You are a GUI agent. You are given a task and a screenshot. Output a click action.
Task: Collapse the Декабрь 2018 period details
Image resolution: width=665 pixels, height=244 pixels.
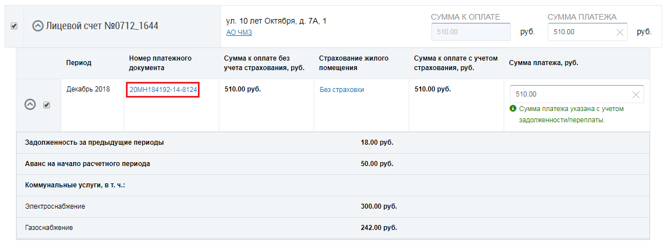pos(30,105)
